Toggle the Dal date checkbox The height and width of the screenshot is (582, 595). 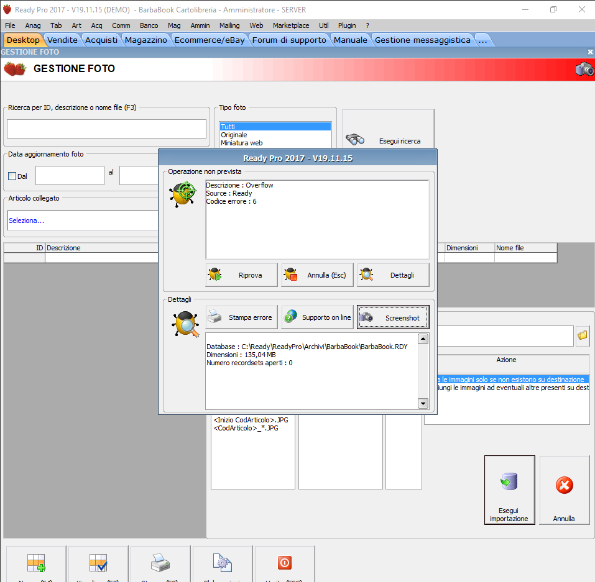coord(12,176)
